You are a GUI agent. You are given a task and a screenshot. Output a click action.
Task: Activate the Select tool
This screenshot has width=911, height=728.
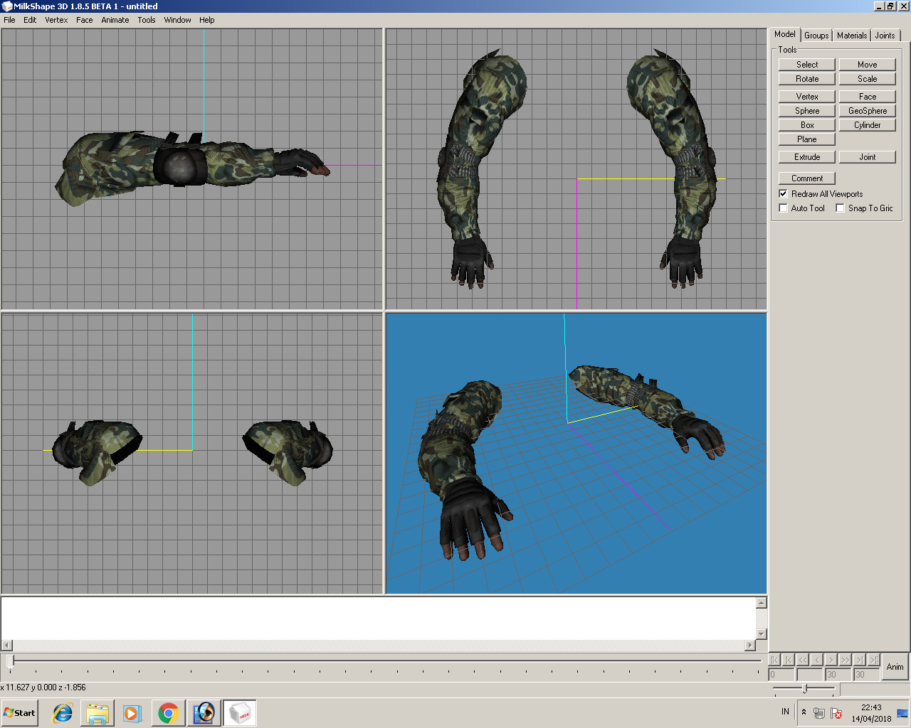[x=806, y=64]
